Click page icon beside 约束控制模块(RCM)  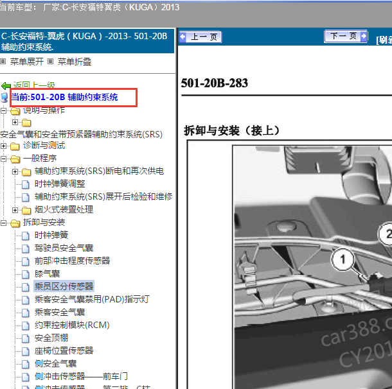(x=26, y=325)
